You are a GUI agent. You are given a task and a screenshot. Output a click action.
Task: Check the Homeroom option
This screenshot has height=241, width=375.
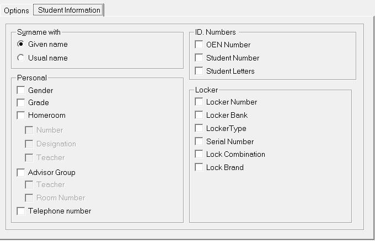[x=21, y=116]
